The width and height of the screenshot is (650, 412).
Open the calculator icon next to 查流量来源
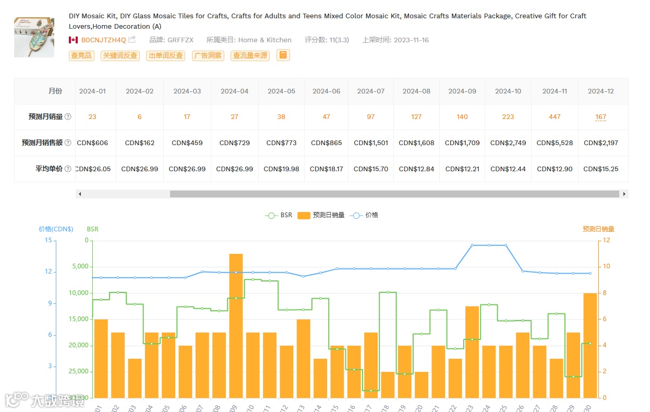pyautogui.click(x=283, y=55)
